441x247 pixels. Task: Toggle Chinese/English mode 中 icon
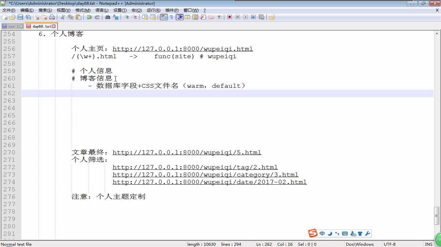coord(322,233)
